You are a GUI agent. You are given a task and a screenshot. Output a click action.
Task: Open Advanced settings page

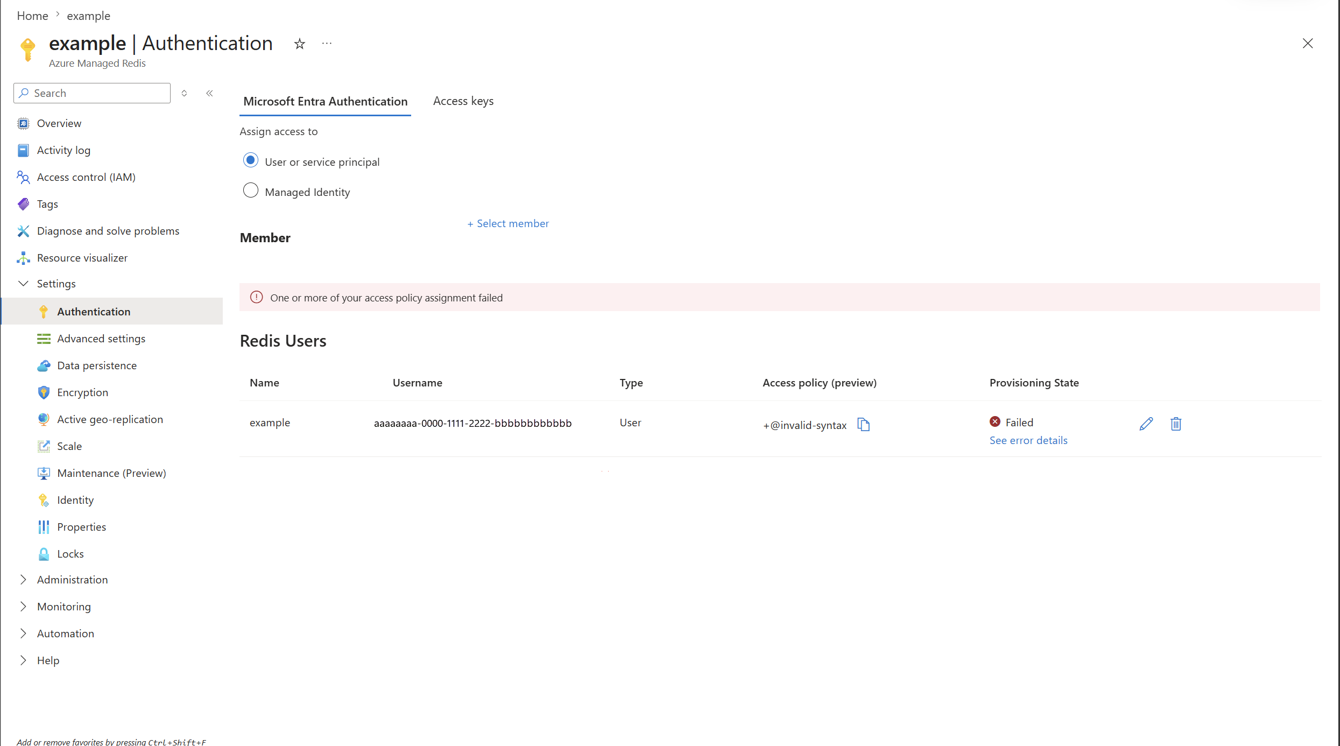[x=101, y=339]
